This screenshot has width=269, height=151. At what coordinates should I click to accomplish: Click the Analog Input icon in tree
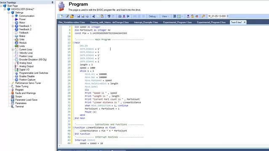coord(16,63)
